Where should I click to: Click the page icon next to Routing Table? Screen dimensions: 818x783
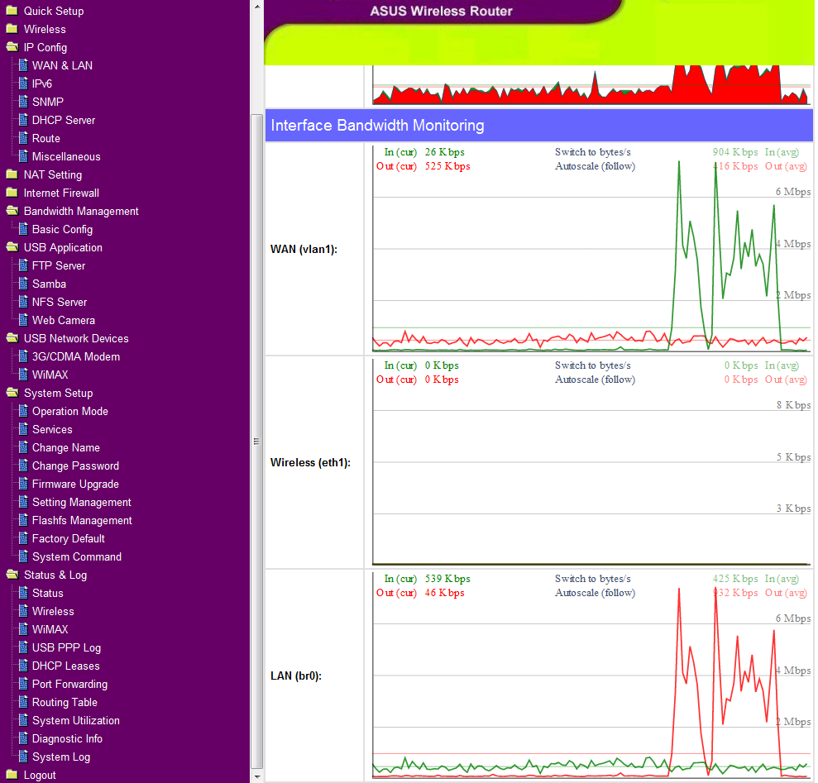point(24,702)
